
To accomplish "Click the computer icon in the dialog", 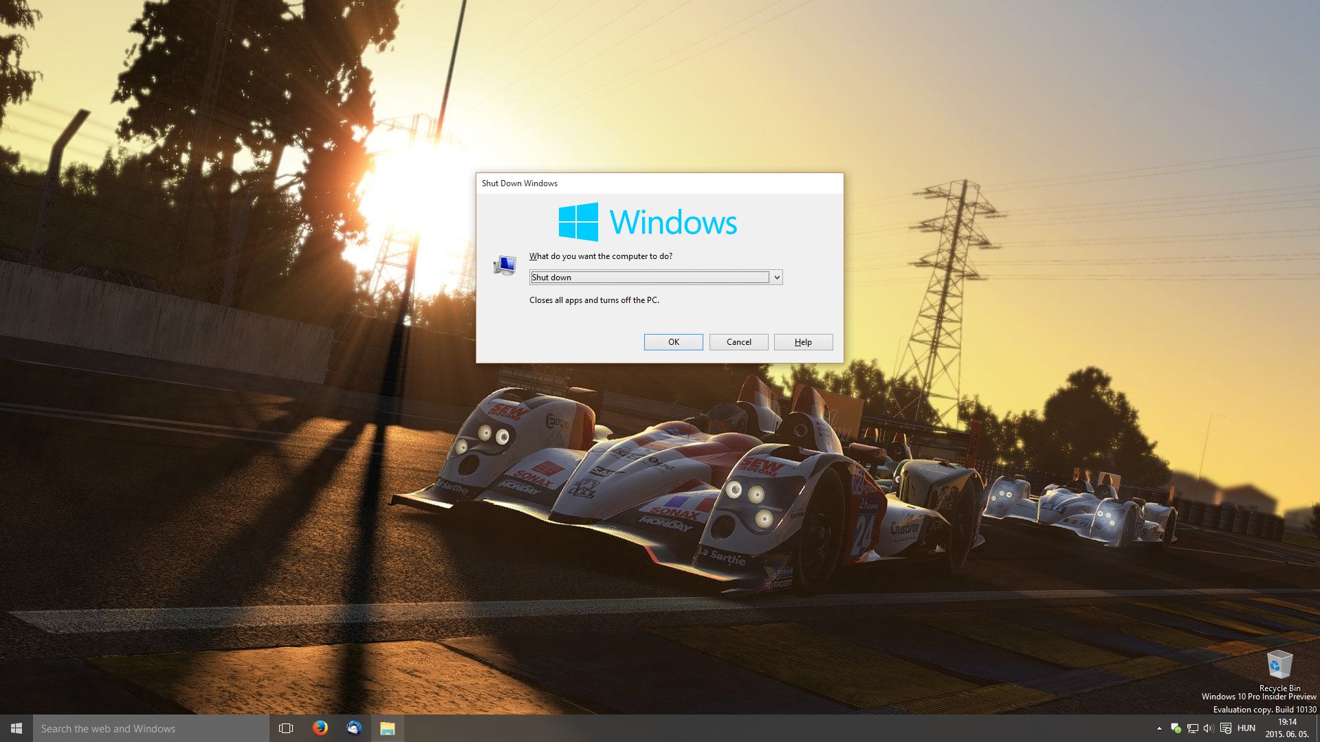I will (x=505, y=265).
